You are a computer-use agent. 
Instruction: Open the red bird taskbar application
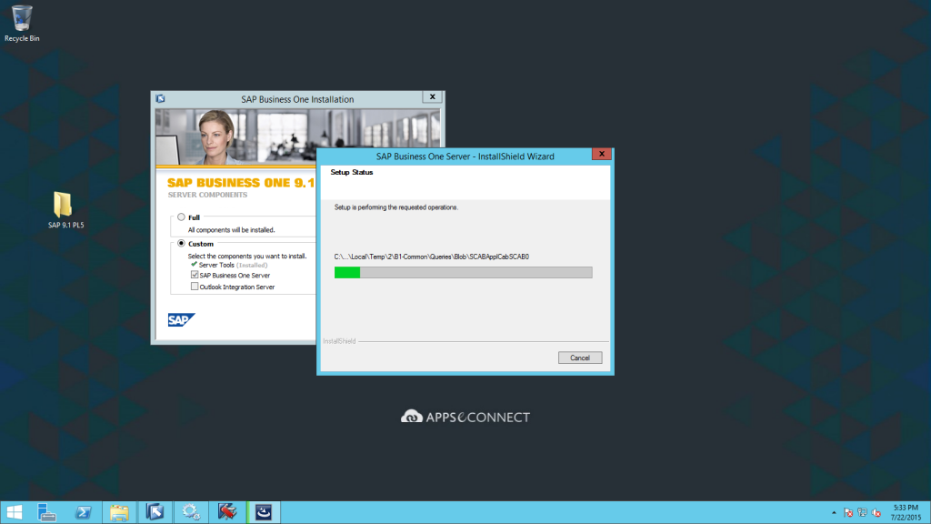[x=226, y=512]
